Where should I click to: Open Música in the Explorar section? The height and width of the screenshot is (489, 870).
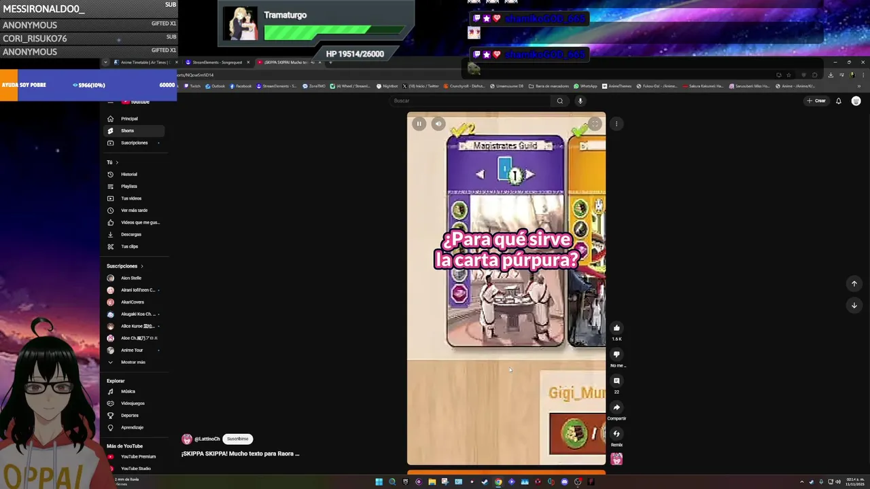point(134,391)
